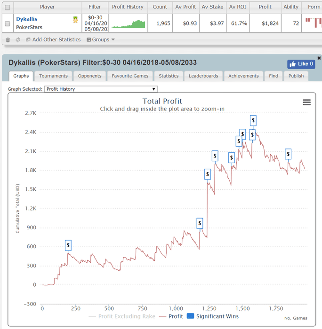Open the Opponents tab
The width and height of the screenshot is (322, 329).
89,76
